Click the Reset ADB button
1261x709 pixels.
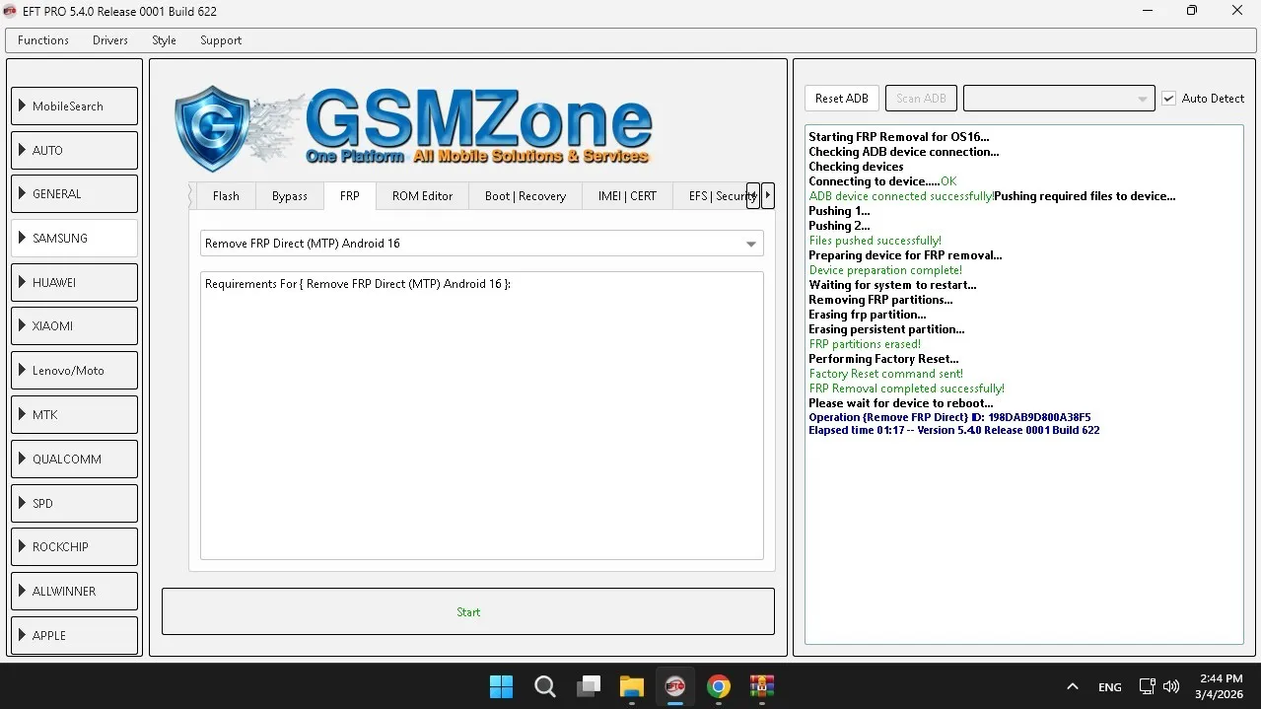click(x=841, y=99)
